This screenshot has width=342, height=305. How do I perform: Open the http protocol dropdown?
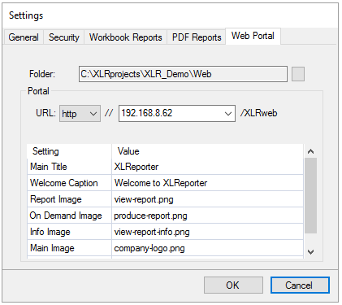[80, 113]
